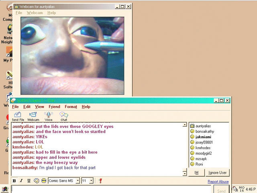Click the Chat bubbles toolbar icon
257x193 pixels.
click(64, 116)
